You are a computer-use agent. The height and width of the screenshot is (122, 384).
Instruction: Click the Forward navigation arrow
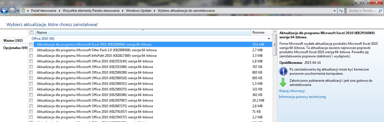coord(12,11)
